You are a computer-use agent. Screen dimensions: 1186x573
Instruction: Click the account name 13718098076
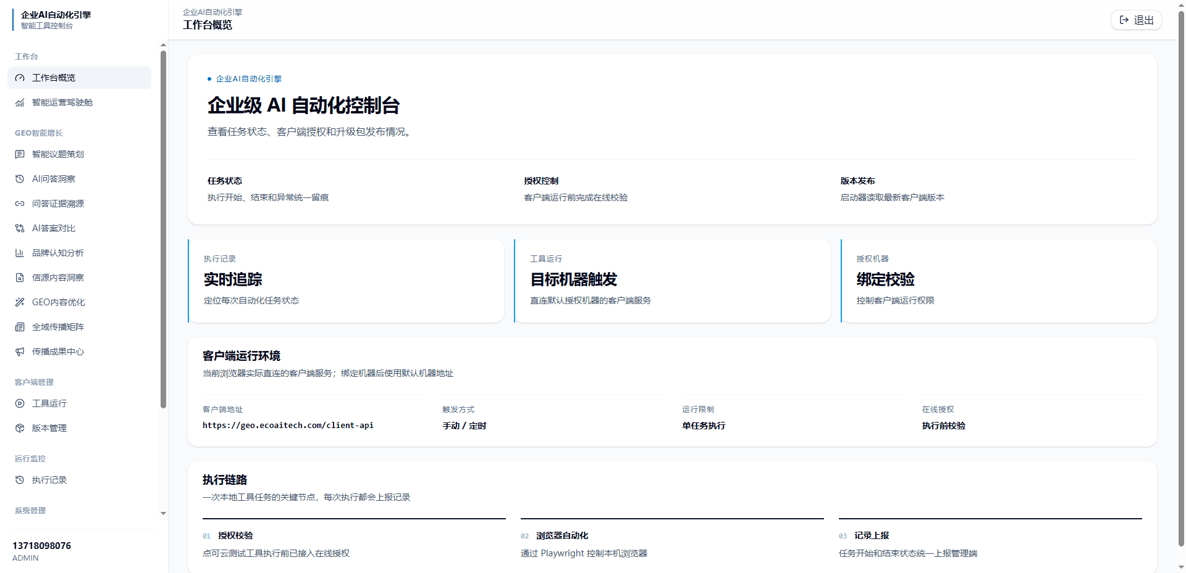[x=41, y=546]
